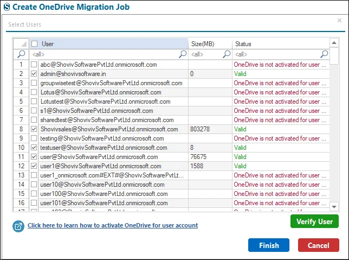Click the Verify User button
The width and height of the screenshot is (349, 260).
[x=314, y=221]
